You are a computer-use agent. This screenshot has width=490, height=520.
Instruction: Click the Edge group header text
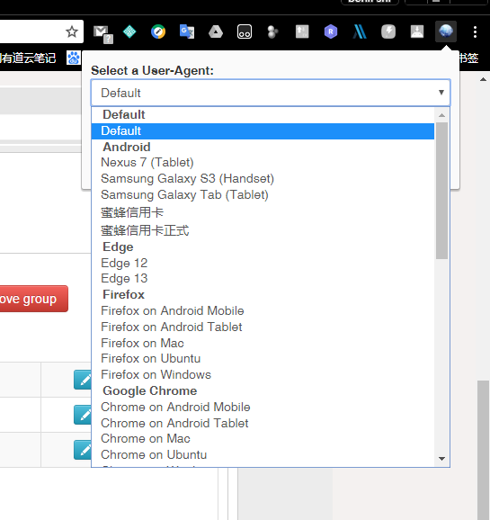click(x=118, y=247)
